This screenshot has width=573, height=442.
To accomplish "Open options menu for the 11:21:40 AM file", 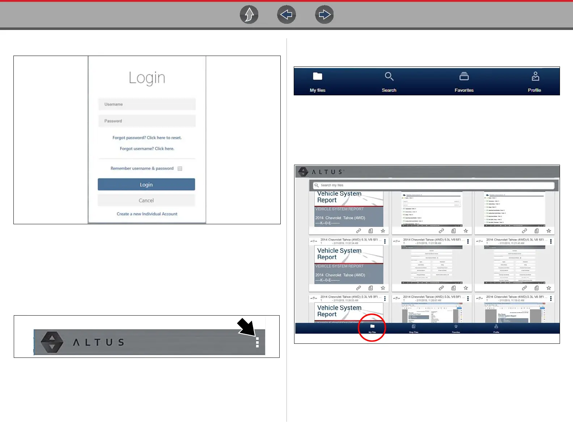I will pyautogui.click(x=551, y=241).
